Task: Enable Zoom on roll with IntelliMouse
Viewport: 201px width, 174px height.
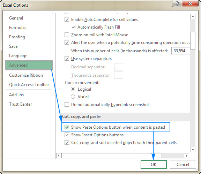Action: [x=67, y=35]
